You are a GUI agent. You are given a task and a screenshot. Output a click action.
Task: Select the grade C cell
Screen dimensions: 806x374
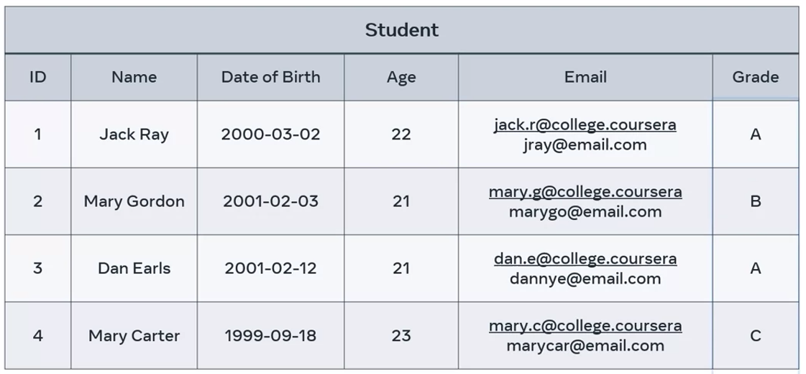[755, 336]
